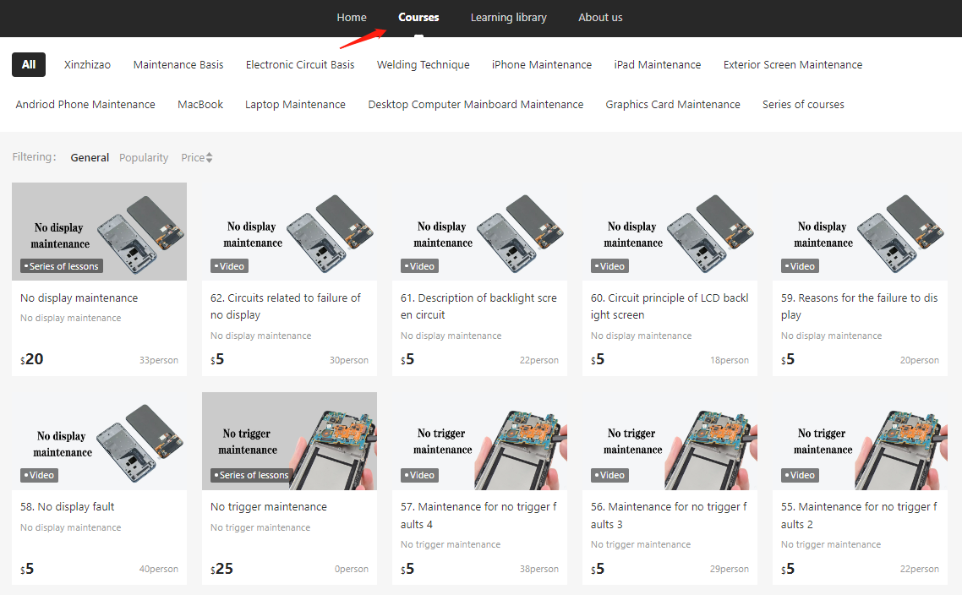This screenshot has height=595, width=962.
Task: Click the 58. No display fault title
Action: (x=68, y=507)
